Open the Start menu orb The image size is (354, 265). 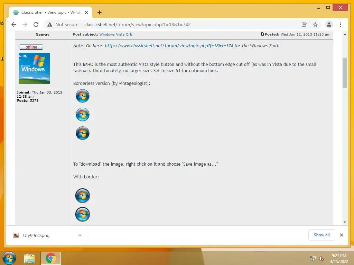pyautogui.click(x=9, y=258)
